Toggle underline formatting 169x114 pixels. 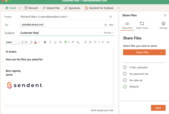click(x=55, y=42)
